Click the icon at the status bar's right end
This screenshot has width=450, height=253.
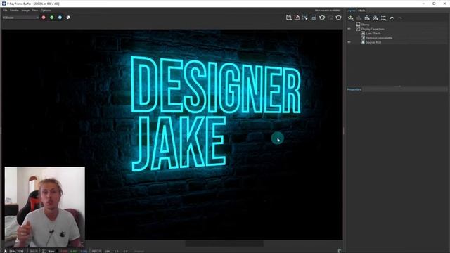pyautogui.click(x=340, y=251)
